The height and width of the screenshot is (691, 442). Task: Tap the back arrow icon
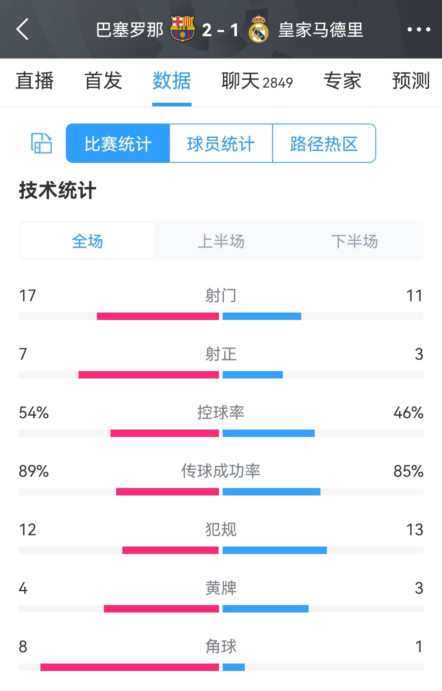tap(23, 29)
